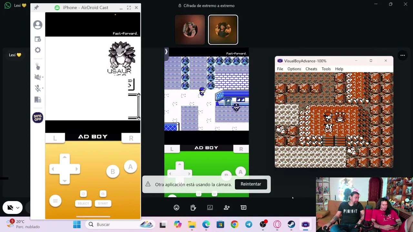Tap the L shoulder button on yellow emulator
Screen dimensions: 413x232
[55, 138]
